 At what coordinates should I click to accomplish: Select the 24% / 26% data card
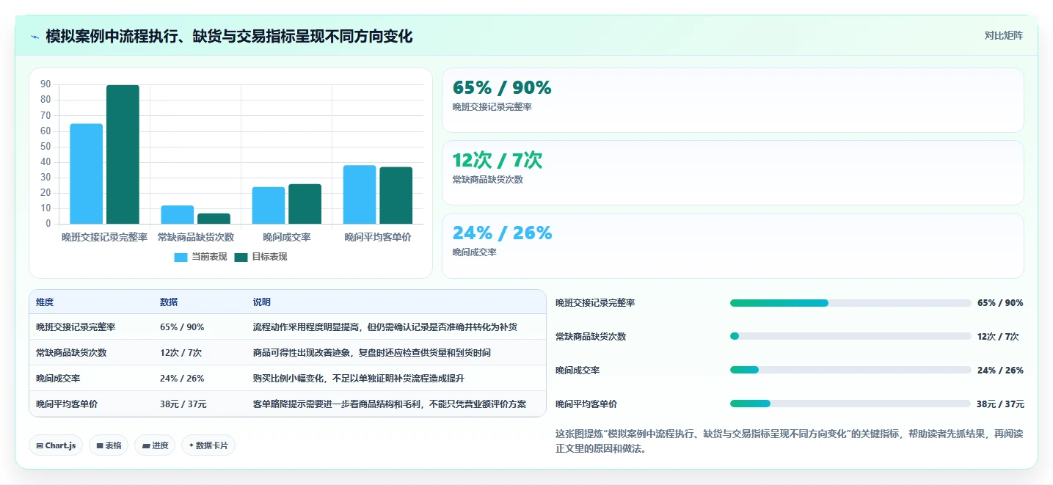click(732, 246)
